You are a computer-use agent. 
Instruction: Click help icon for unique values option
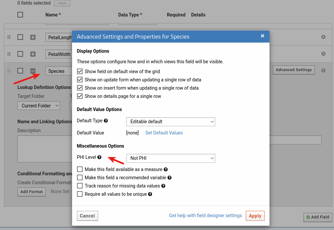pos(150,194)
